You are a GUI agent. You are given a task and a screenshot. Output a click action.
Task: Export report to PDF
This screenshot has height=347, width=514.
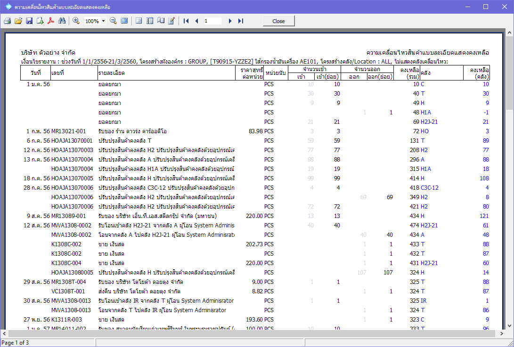coord(51,21)
